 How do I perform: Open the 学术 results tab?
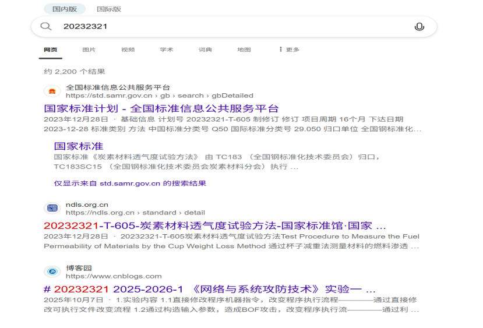[167, 50]
